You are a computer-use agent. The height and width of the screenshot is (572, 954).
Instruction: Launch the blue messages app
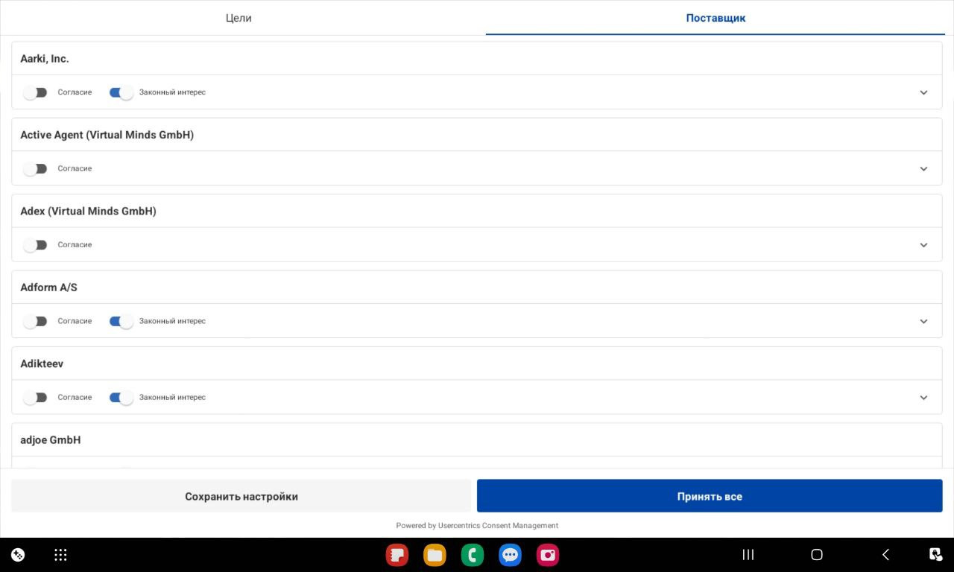point(510,555)
